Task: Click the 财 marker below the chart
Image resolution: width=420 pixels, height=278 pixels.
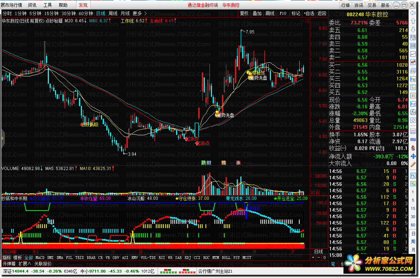Action: point(209,162)
